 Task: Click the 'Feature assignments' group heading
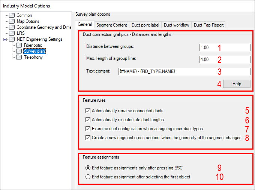coord(101,157)
